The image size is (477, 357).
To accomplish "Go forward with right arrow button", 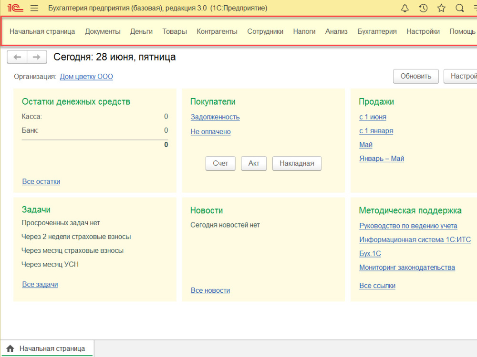I will pyautogui.click(x=37, y=57).
